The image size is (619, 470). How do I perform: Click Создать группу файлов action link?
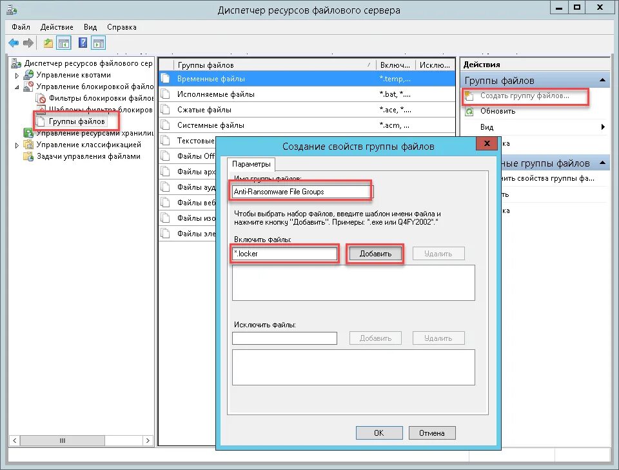pyautogui.click(x=524, y=96)
